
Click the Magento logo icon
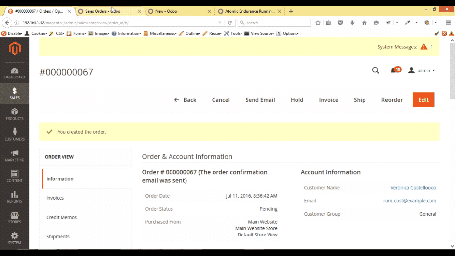[x=15, y=49]
